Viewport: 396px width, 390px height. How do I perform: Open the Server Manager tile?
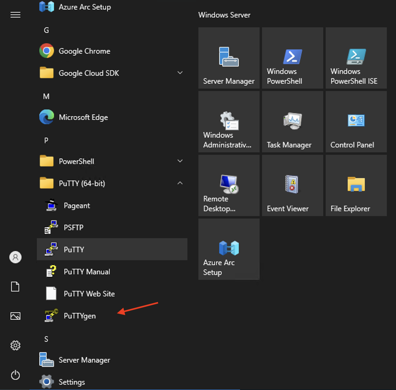coord(229,58)
